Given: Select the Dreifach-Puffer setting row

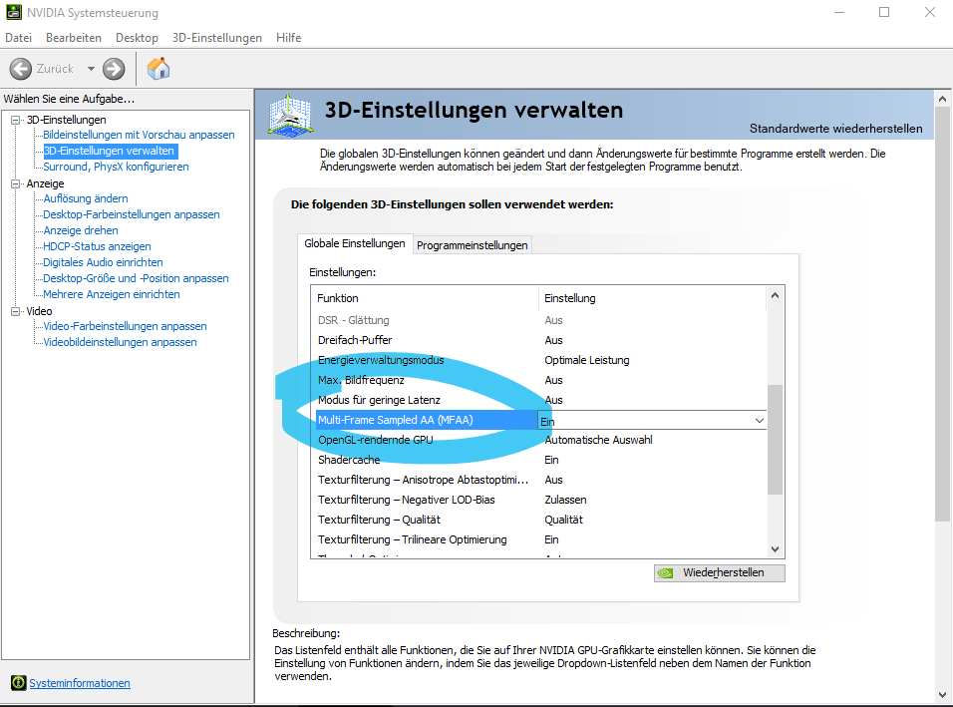Looking at the screenshot, I should [538, 340].
